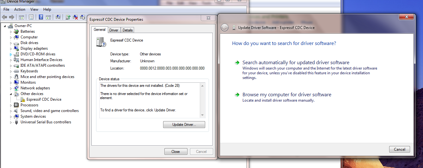
Task: Switch to the Details tab
Action: (x=127, y=30)
